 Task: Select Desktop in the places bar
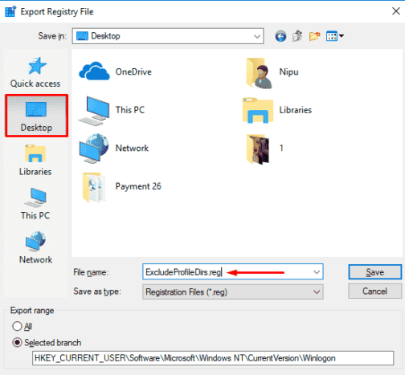pyautogui.click(x=36, y=116)
